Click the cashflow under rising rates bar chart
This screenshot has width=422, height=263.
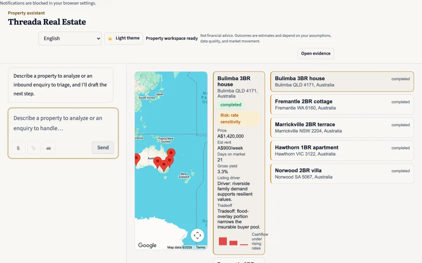(x=233, y=241)
